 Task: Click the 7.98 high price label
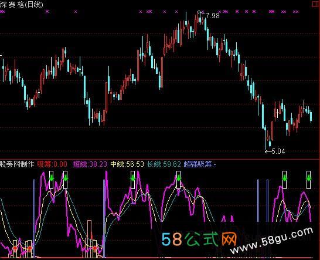click(x=213, y=16)
